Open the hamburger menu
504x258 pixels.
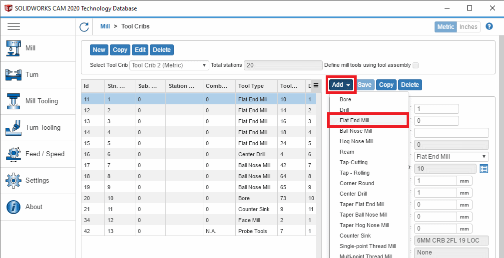[x=14, y=26]
